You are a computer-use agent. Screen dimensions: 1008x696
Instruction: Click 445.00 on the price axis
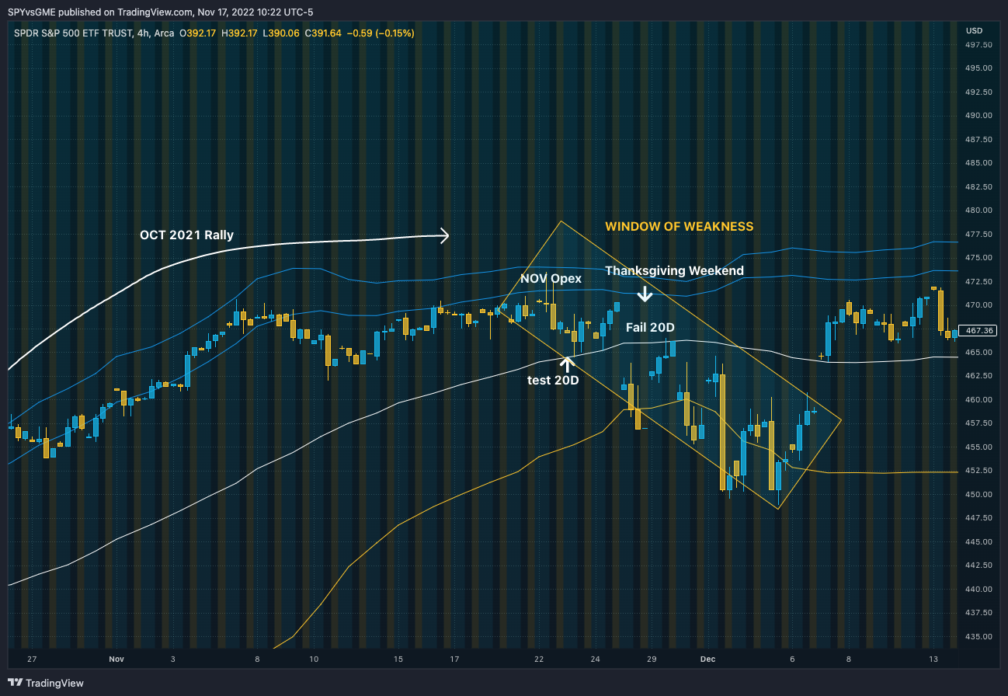click(x=978, y=541)
